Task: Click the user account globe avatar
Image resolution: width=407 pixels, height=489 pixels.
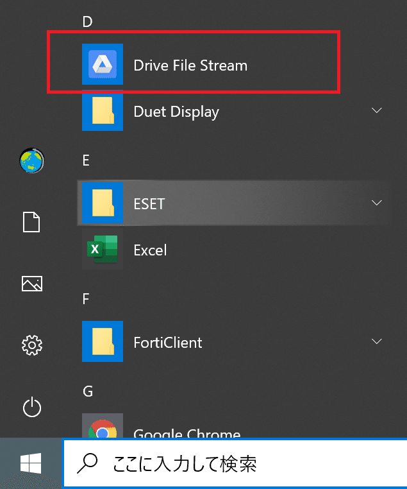Action: (32, 160)
